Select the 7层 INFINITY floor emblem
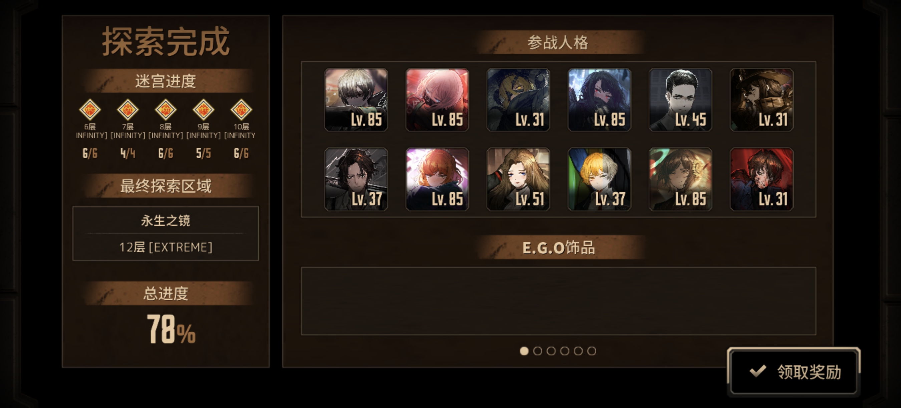Viewport: 901px width, 408px height. pos(128,110)
